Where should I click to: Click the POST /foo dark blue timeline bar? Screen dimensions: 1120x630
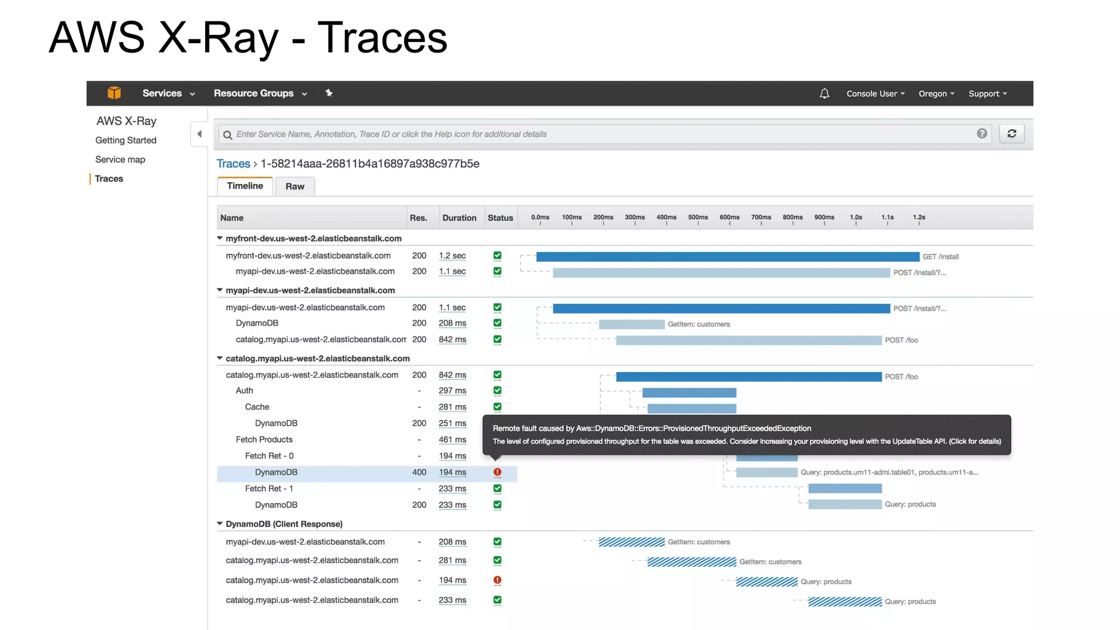coord(749,377)
